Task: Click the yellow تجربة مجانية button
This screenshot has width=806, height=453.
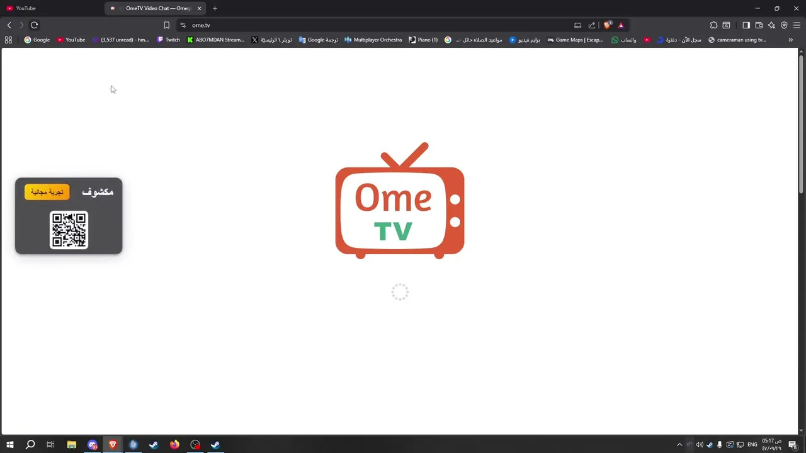Action: (47, 192)
